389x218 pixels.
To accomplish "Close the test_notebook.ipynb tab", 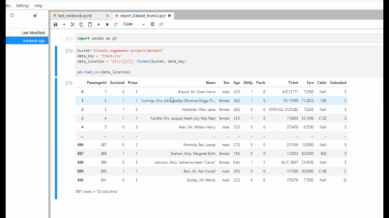I will point(108,16).
